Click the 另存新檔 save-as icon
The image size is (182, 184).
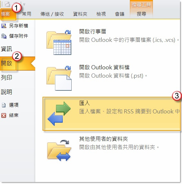(x=4, y=26)
